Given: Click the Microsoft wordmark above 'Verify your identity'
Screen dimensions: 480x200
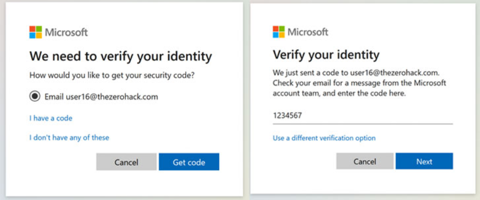Looking at the screenshot, I should tap(307, 32).
